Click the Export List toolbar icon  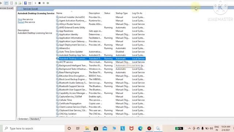click(20, 3)
